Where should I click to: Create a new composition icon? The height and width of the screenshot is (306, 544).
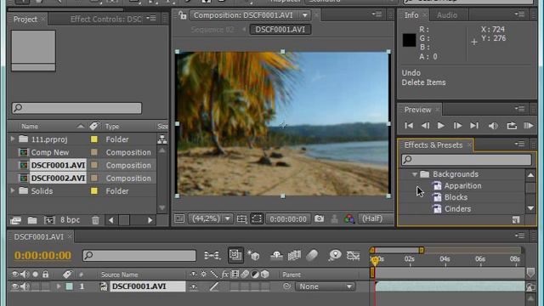pos(49,220)
